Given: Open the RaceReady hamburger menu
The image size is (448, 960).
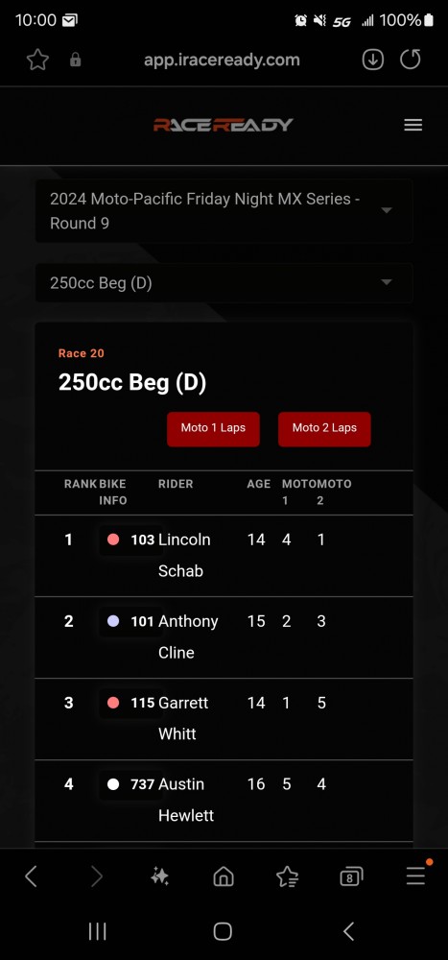Looking at the screenshot, I should click(x=413, y=125).
